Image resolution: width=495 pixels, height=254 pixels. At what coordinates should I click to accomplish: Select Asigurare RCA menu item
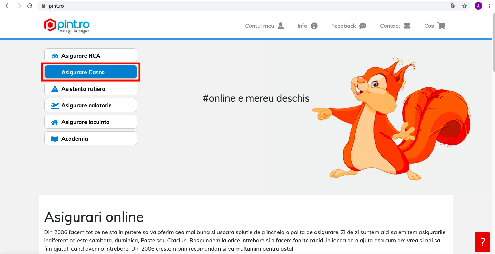(91, 56)
